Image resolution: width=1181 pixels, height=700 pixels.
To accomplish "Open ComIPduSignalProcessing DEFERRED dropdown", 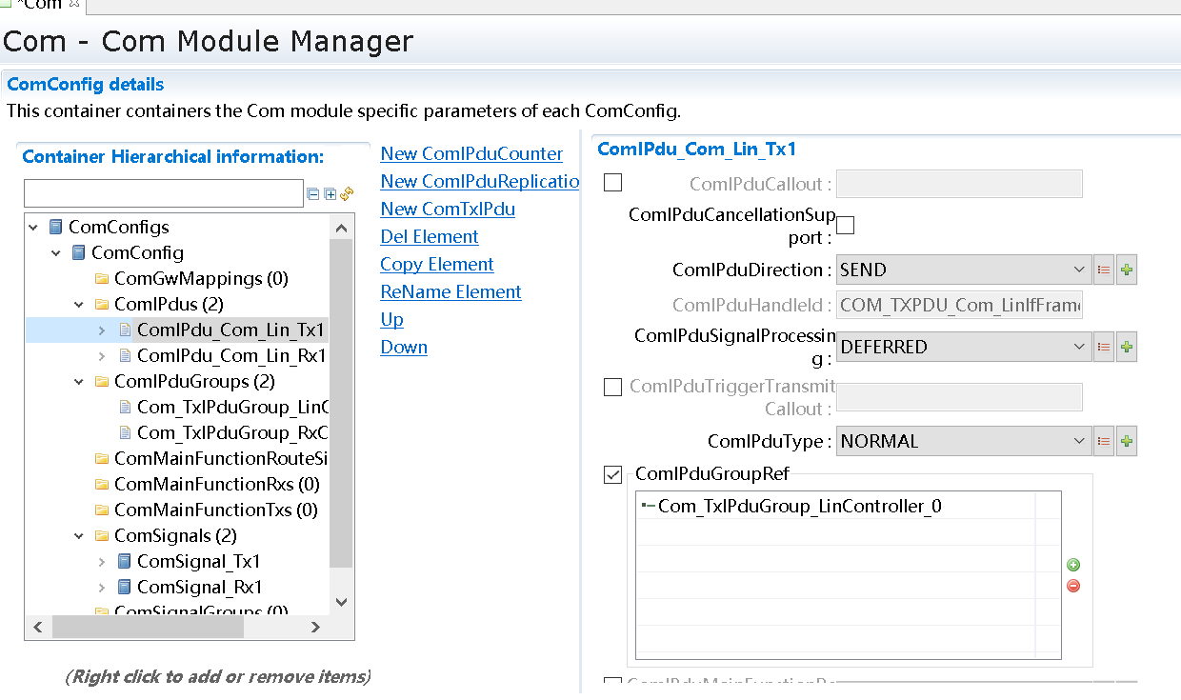I will click(x=962, y=347).
